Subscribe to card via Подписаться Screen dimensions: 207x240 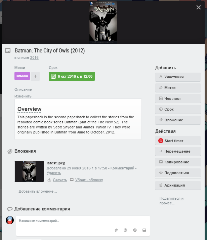point(178,173)
